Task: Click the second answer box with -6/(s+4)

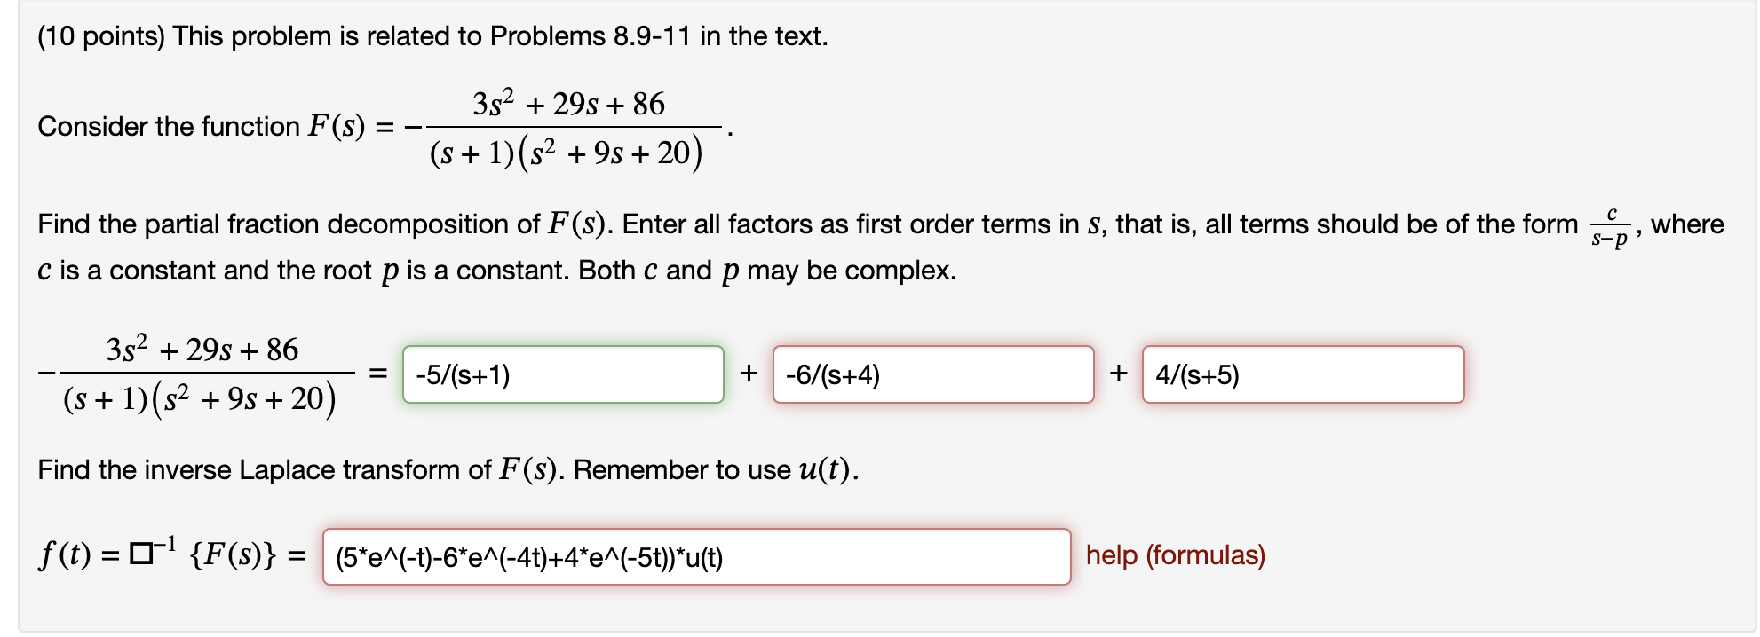Action: pyautogui.click(x=932, y=375)
